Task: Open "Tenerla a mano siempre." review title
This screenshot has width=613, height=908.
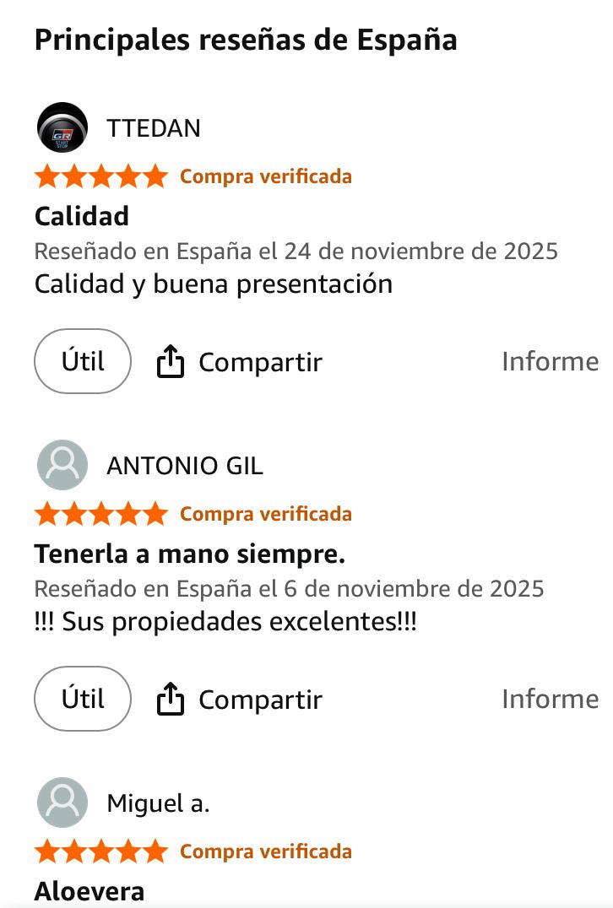Action: click(190, 554)
